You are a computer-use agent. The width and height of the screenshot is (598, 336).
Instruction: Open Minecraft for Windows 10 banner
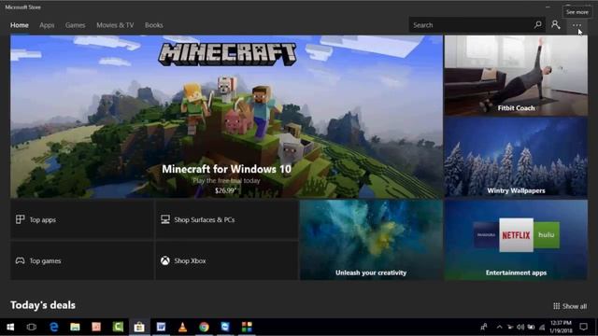point(226,117)
